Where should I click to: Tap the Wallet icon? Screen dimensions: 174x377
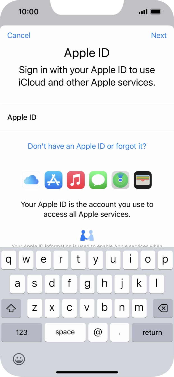pos(143,180)
